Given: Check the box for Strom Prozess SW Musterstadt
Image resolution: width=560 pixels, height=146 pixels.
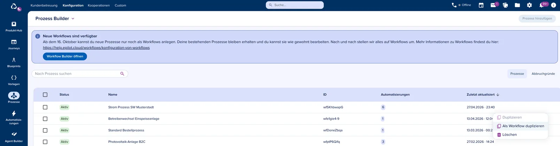Looking at the screenshot, I should pyautogui.click(x=45, y=107).
